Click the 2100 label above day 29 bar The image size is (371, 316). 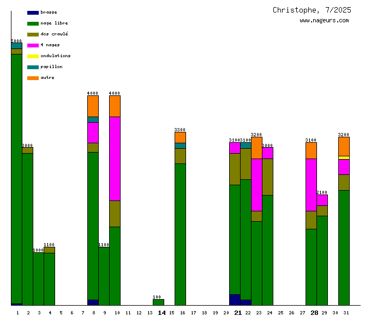pos(322,192)
